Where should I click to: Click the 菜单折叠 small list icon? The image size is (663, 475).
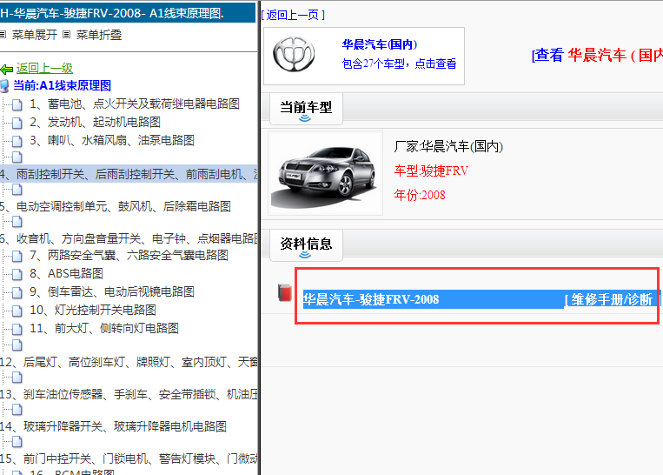pyautogui.click(x=66, y=35)
